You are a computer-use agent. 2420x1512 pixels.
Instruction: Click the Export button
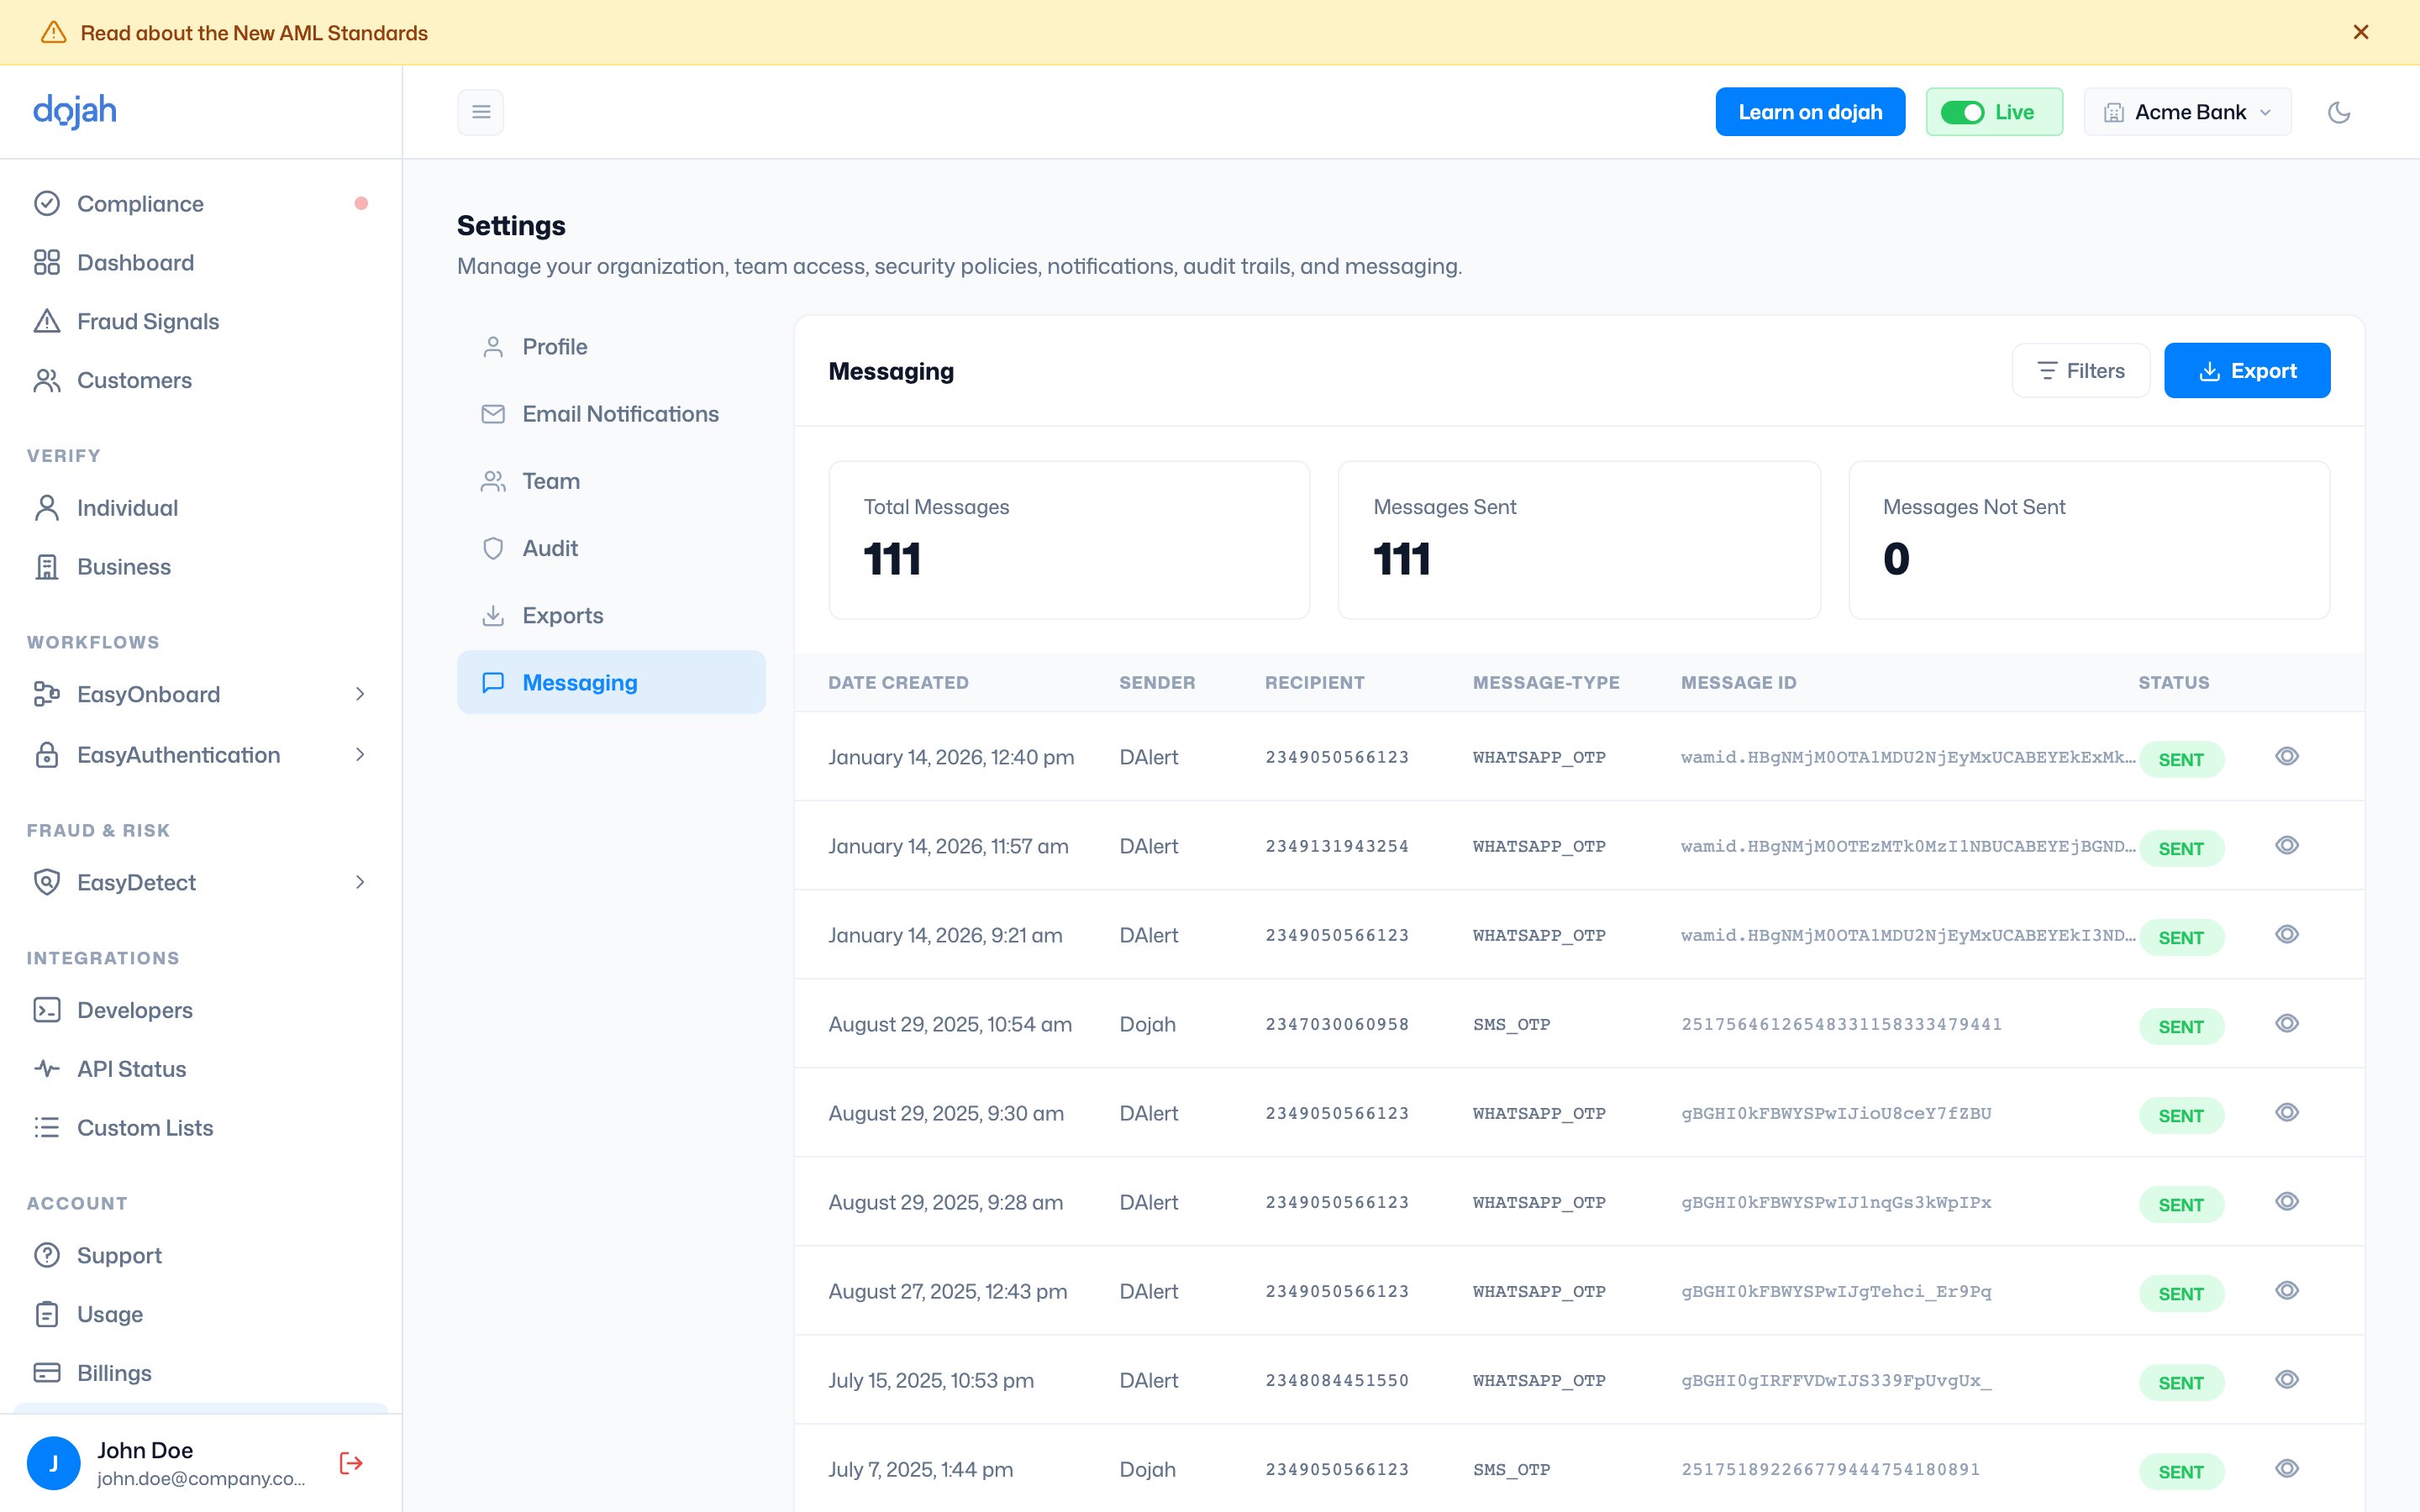coord(2247,371)
